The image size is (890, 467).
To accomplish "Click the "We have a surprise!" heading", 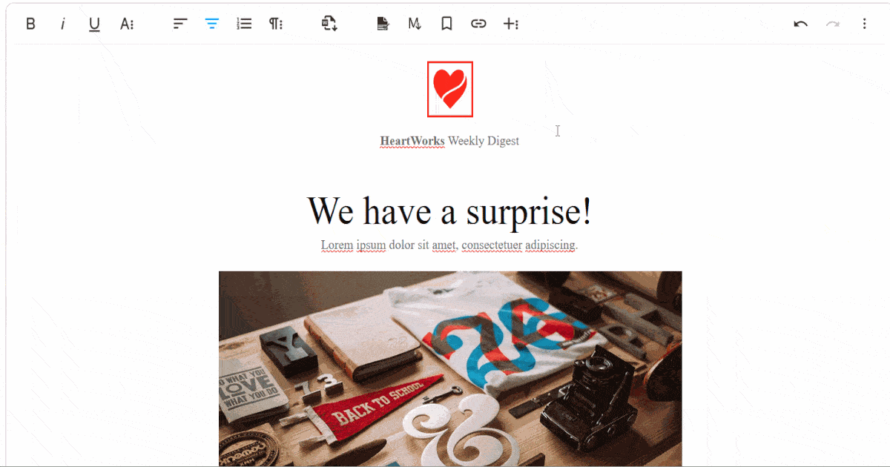I will click(x=449, y=211).
